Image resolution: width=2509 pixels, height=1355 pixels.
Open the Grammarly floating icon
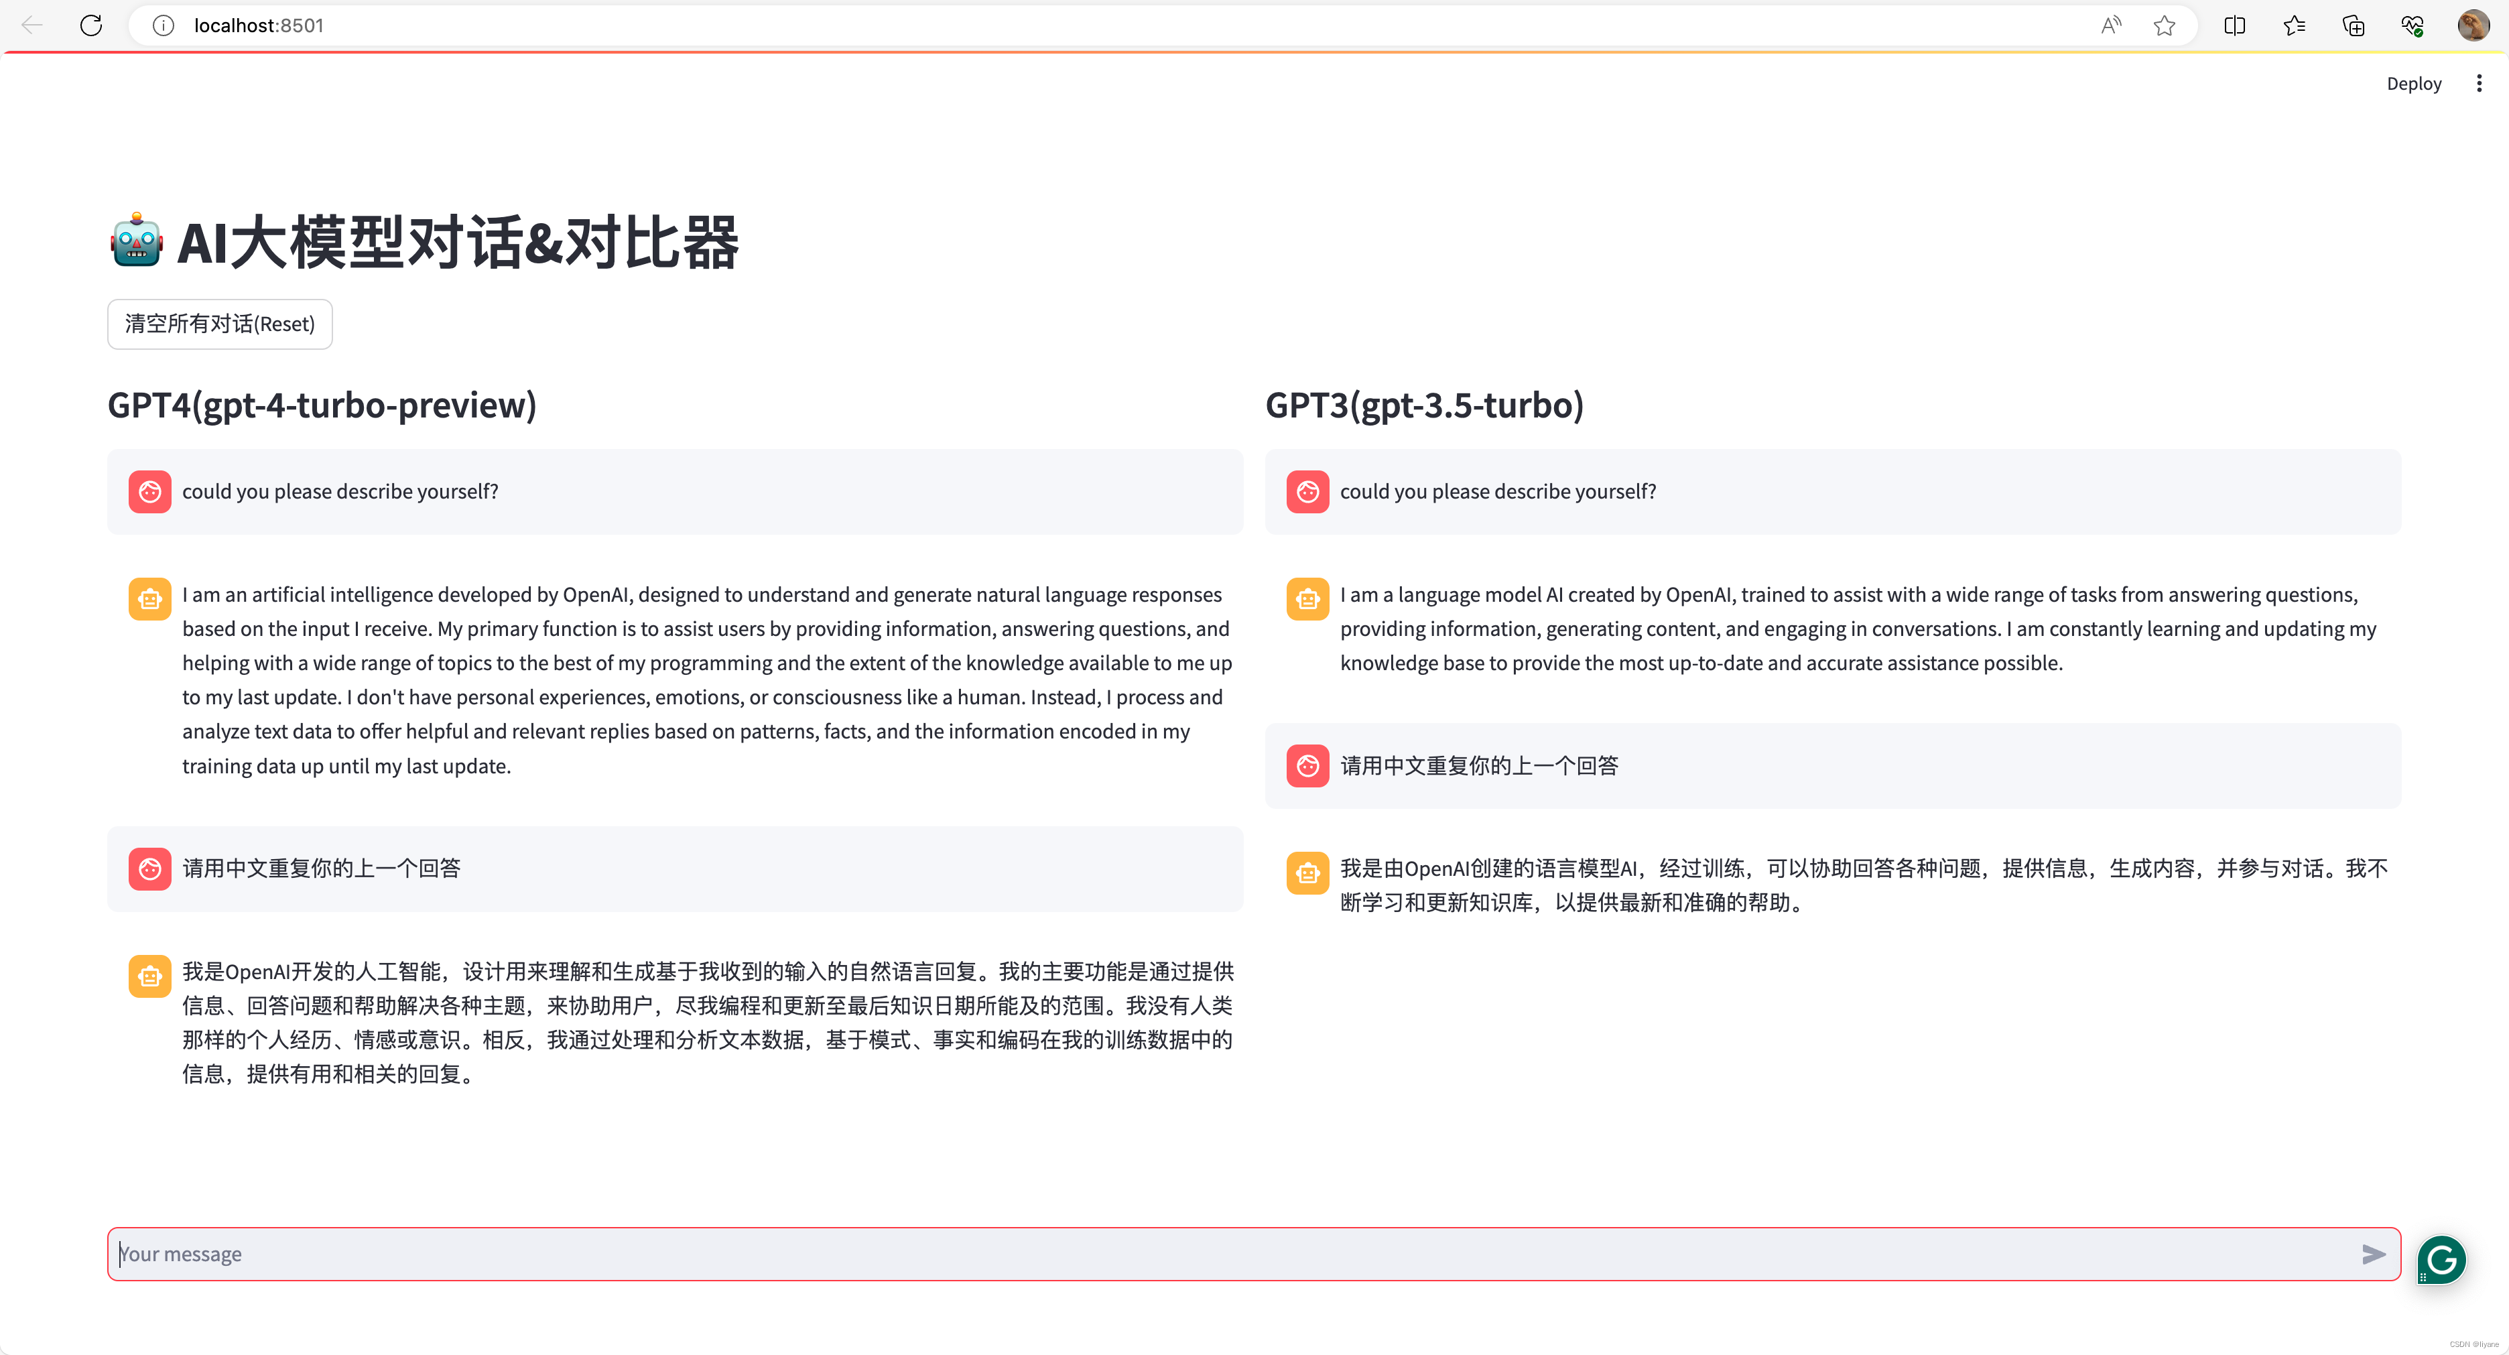(x=2441, y=1261)
